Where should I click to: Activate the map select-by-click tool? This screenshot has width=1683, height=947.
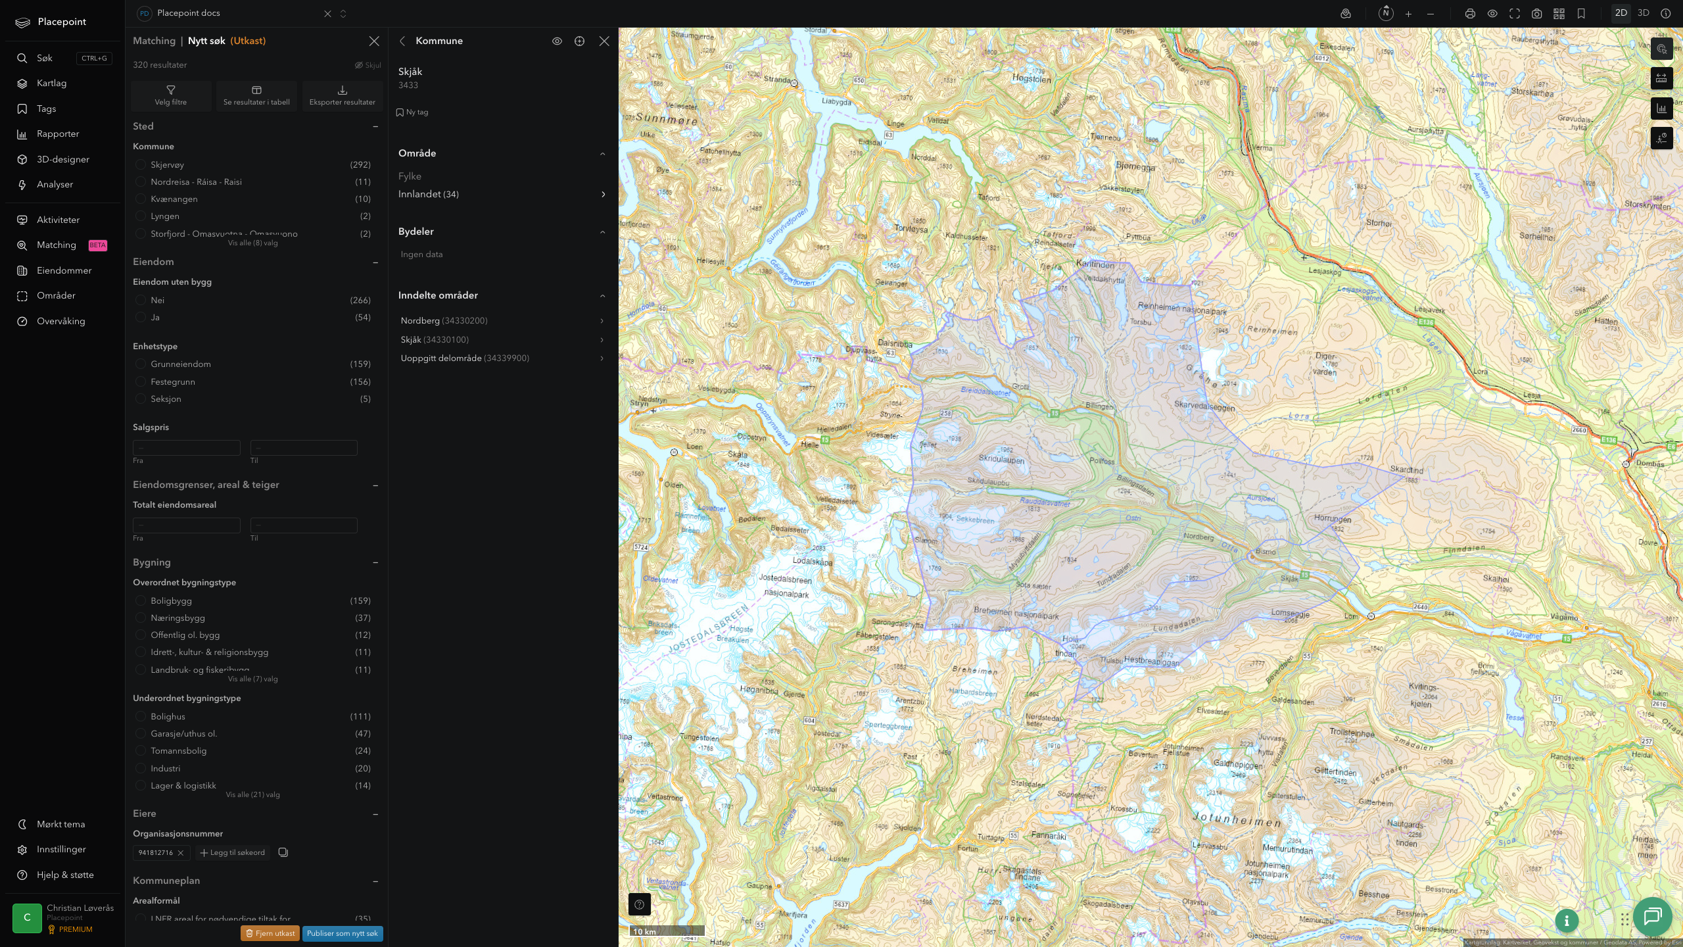pyautogui.click(x=1662, y=49)
